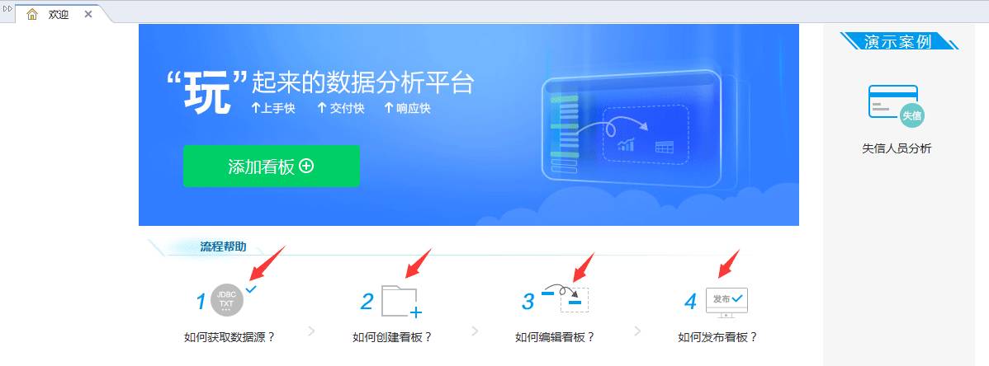Select the 欢迎 tab

pos(58,14)
